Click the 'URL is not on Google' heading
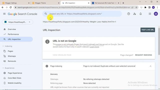Screen dimensions: 160x90 [x=64, y=41]
